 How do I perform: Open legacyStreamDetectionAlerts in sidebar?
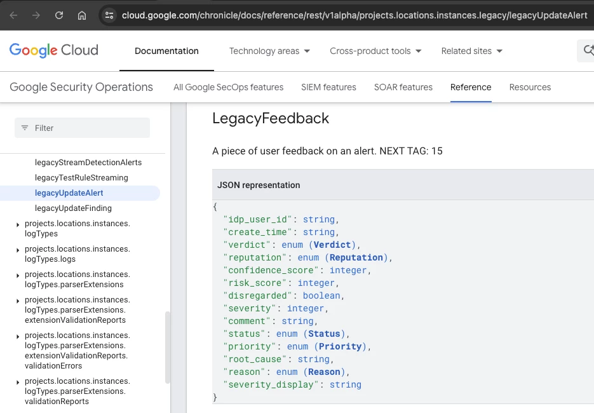pyautogui.click(x=88, y=163)
